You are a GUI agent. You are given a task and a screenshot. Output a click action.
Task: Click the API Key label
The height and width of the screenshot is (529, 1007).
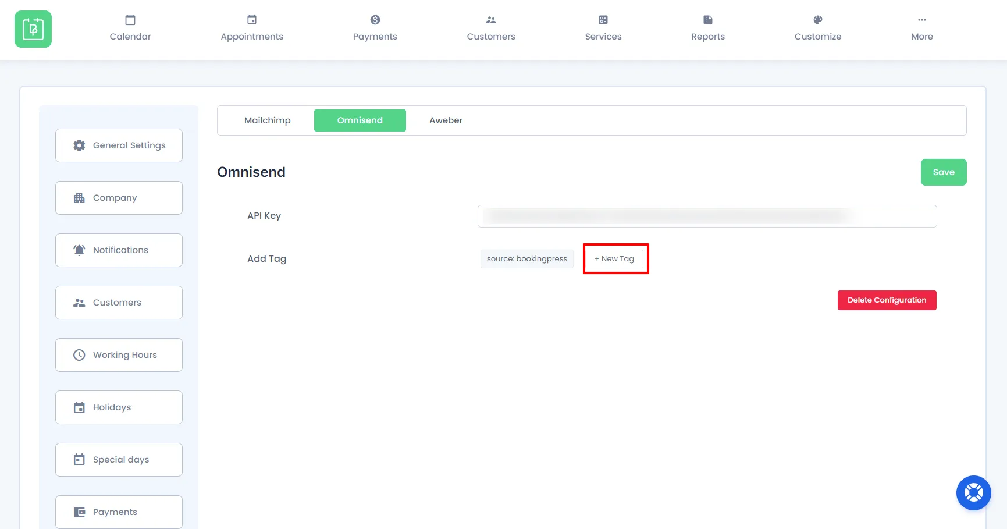point(264,216)
